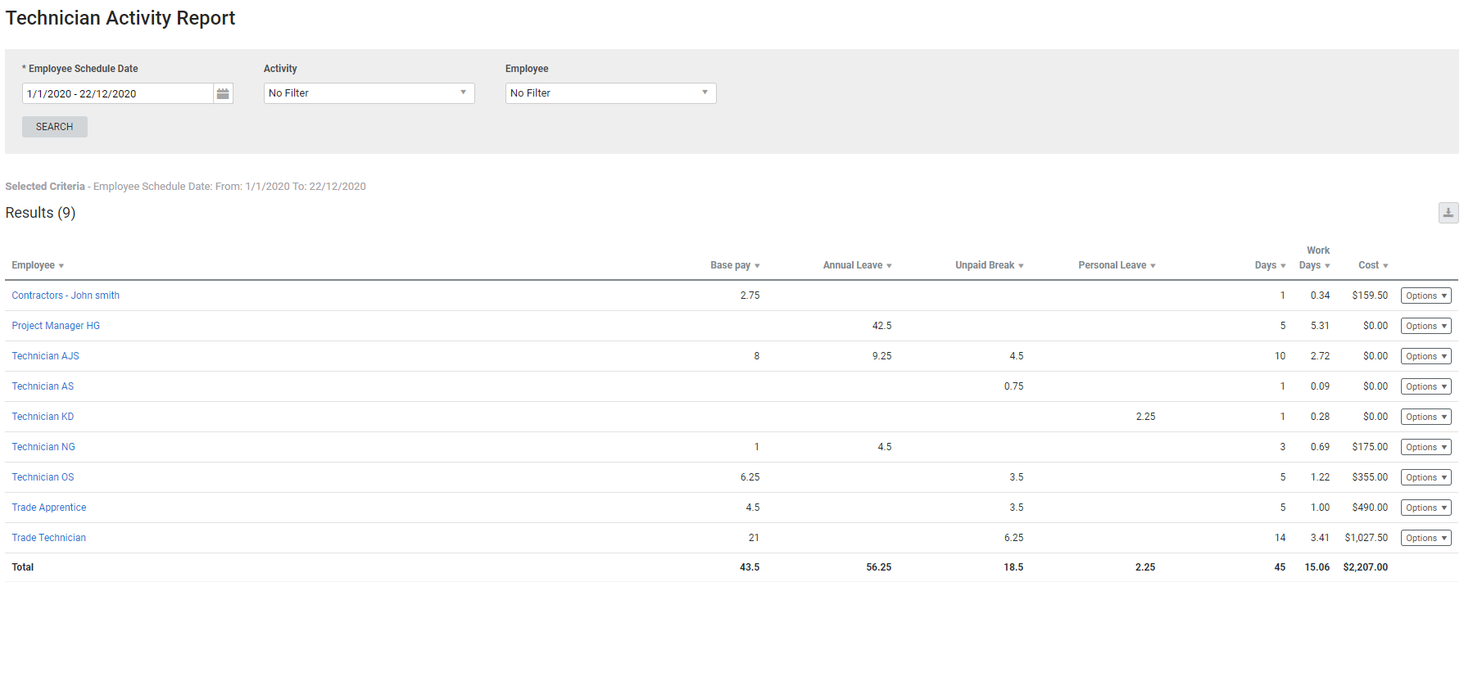Open Options for Technician AJS row
Viewport: 1464px width, 686px height.
[x=1425, y=357]
